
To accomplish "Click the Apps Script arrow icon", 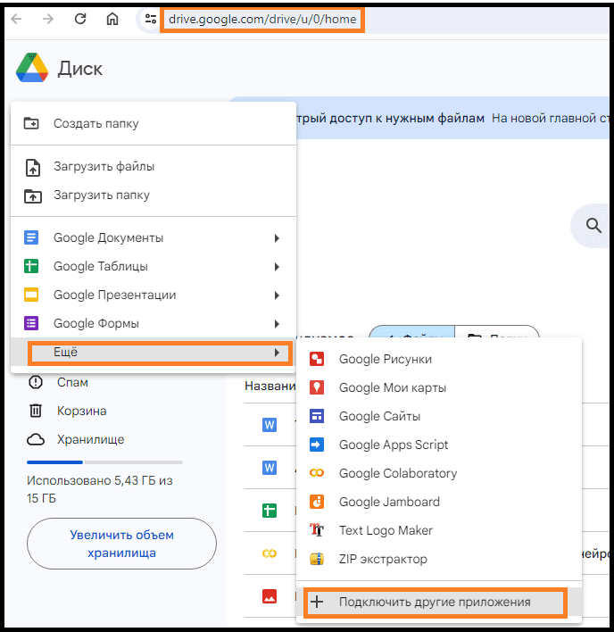I will coord(317,445).
